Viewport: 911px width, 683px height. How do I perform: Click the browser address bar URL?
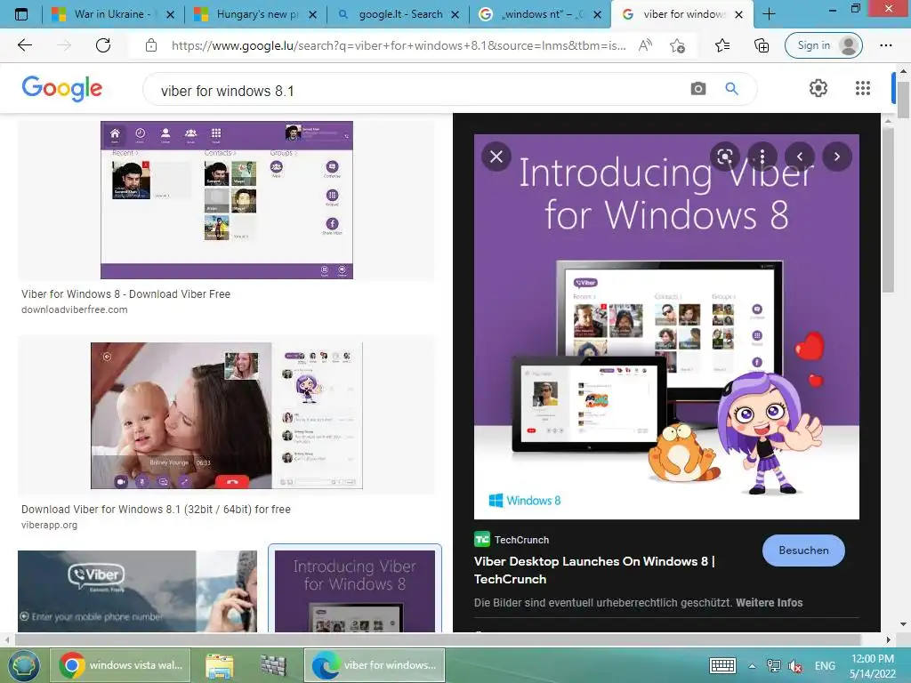click(x=399, y=45)
